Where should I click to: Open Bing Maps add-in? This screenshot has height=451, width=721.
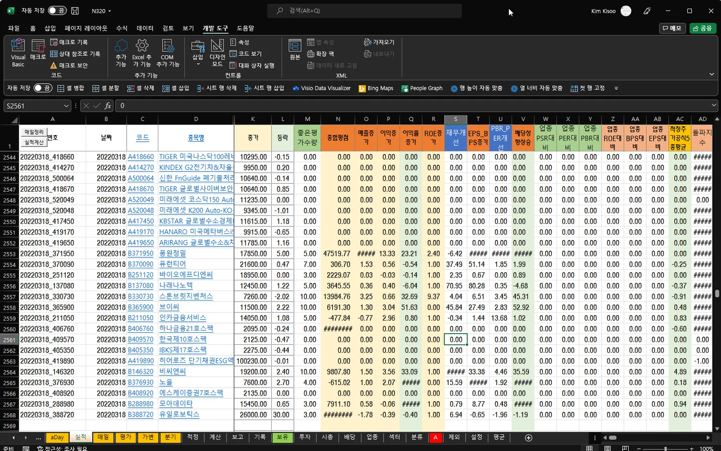[376, 88]
